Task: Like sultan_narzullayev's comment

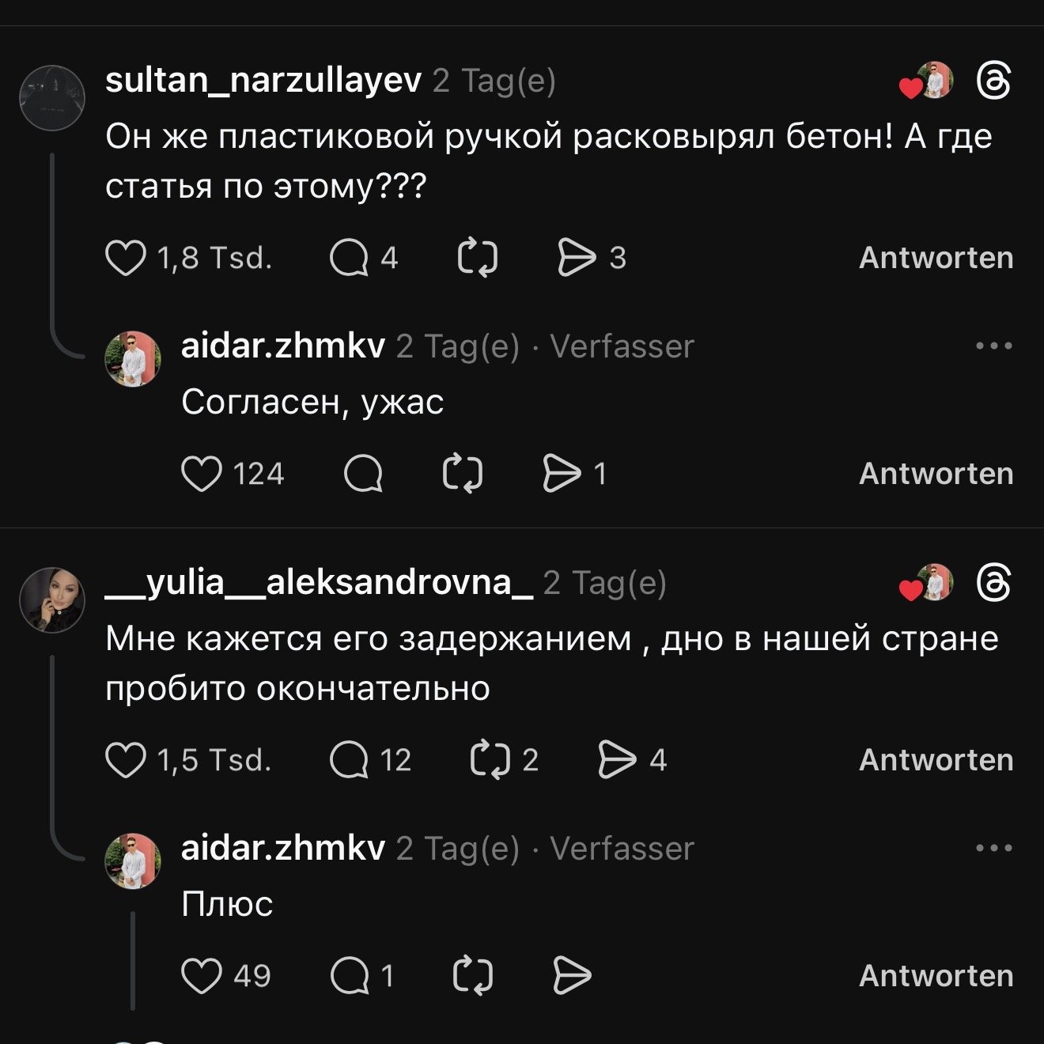Action: pos(126,258)
